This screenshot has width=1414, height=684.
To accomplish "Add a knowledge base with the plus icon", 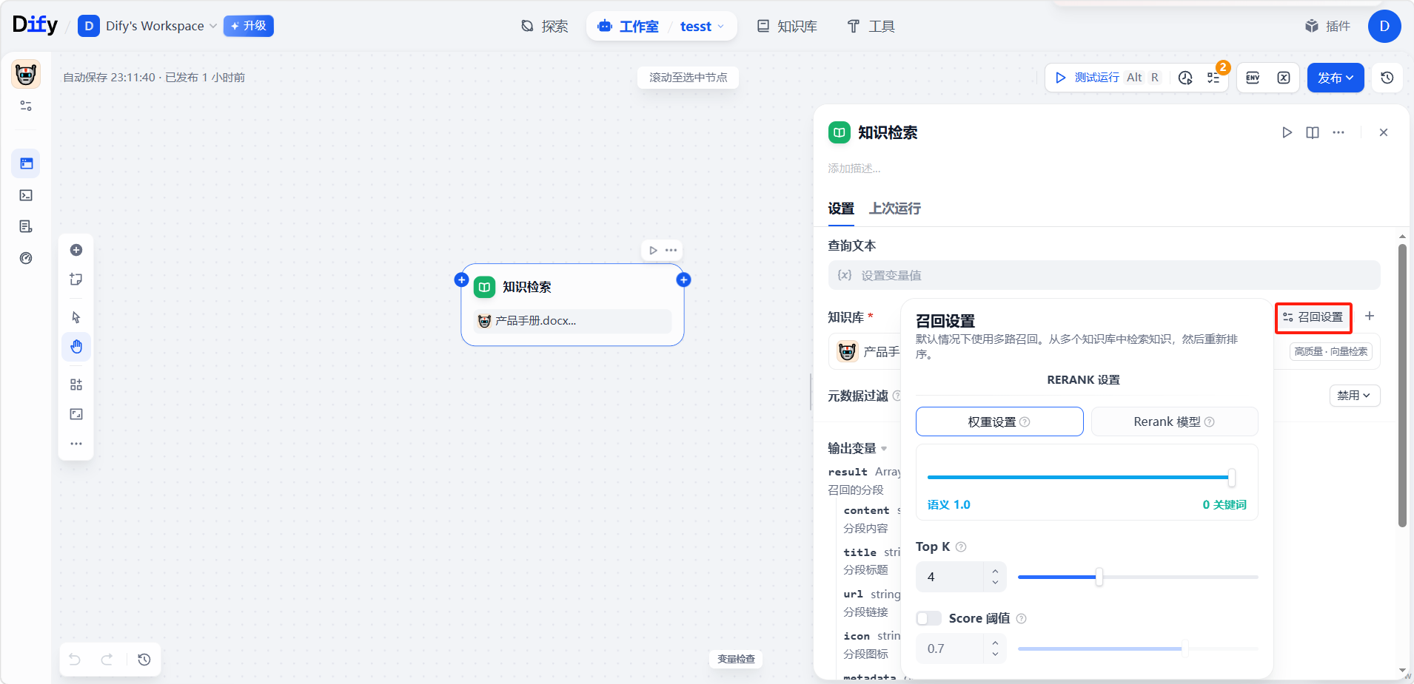I will point(1370,316).
